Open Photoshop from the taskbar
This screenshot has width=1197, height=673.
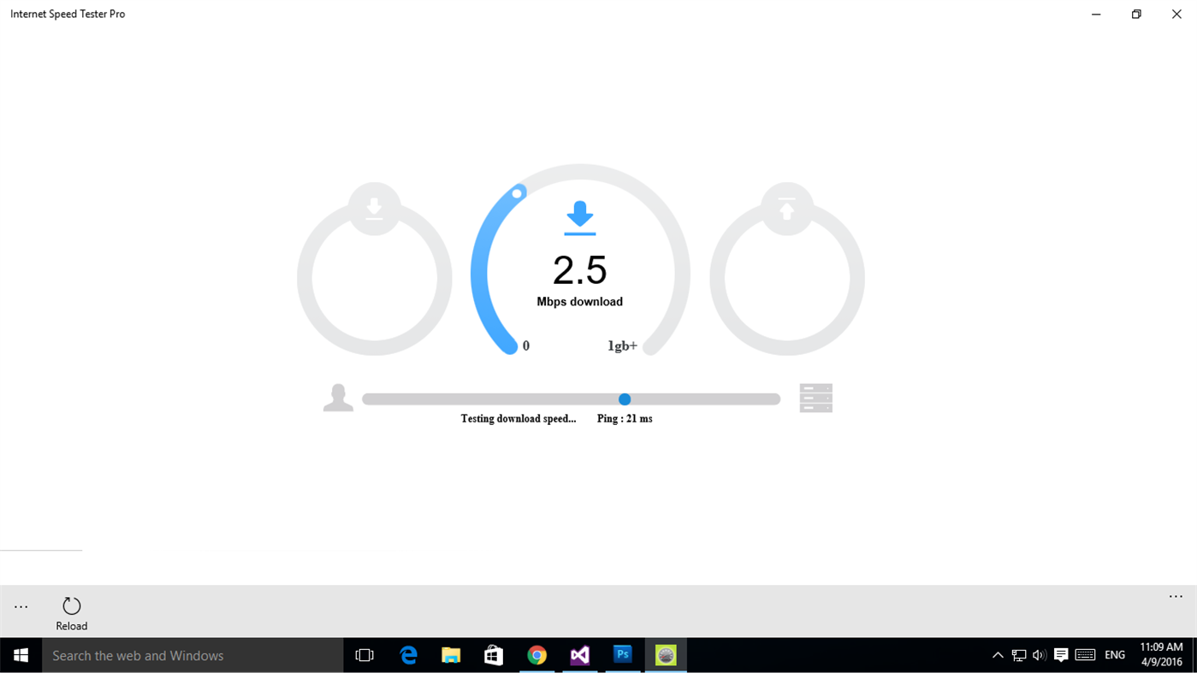coord(622,654)
